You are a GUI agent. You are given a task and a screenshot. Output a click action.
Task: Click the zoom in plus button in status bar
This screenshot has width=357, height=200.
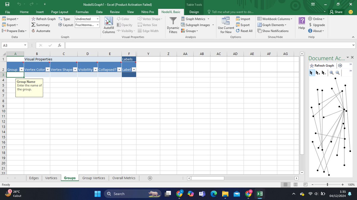(x=343, y=185)
